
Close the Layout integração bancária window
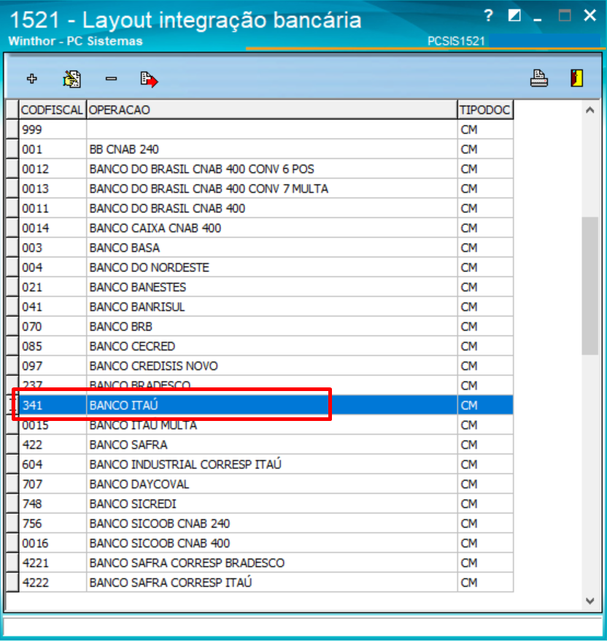point(589,15)
